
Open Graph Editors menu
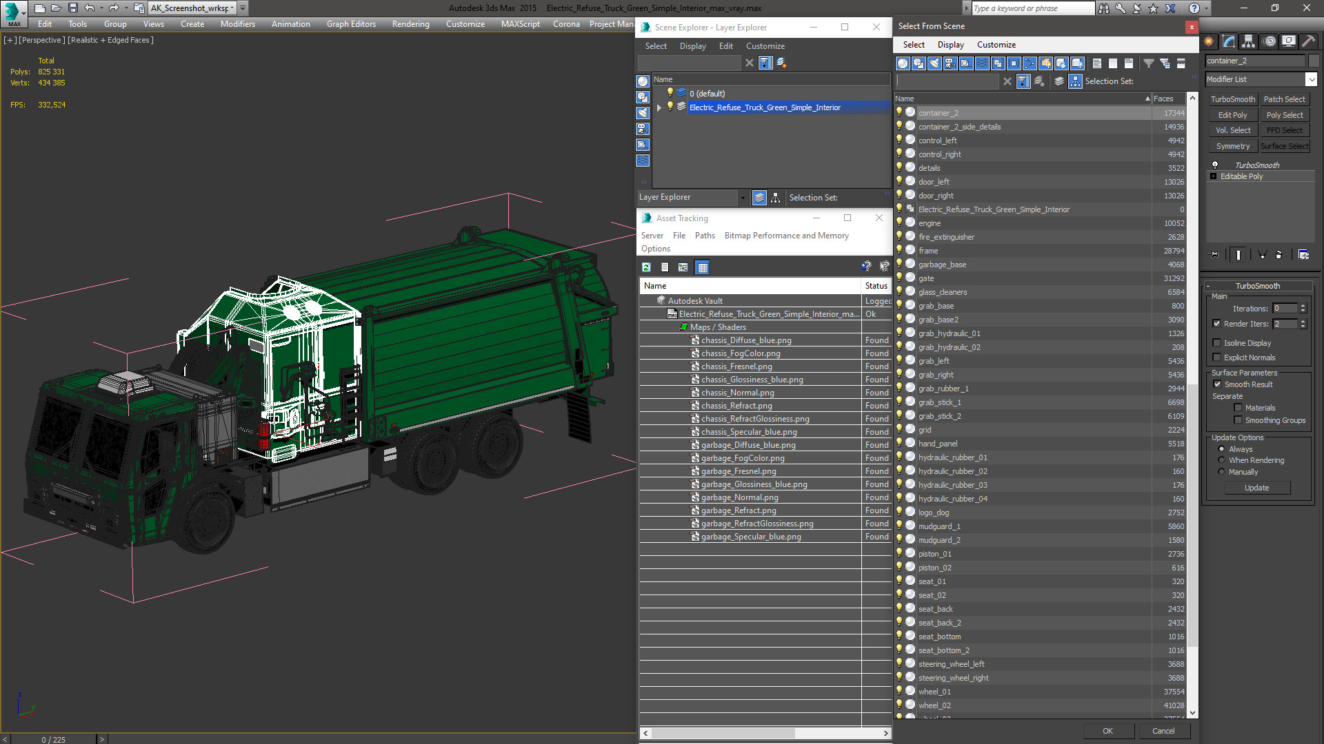click(x=351, y=24)
